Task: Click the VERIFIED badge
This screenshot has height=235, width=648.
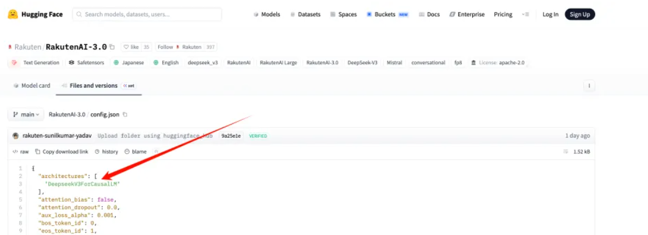Action: pyautogui.click(x=258, y=136)
